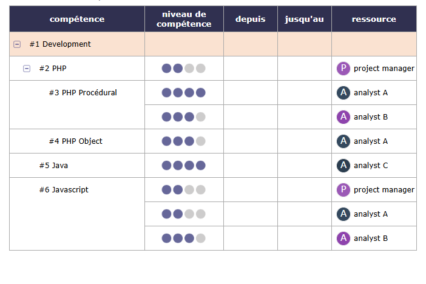Screen dimensions: 426x284
Task: Click analyst A avatar in PHP Object row
Action: 343,141
